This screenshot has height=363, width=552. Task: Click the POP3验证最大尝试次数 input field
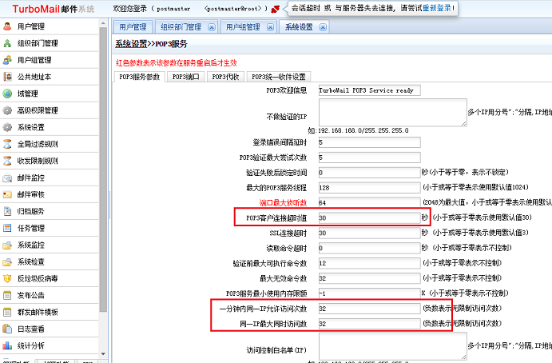[x=369, y=158]
